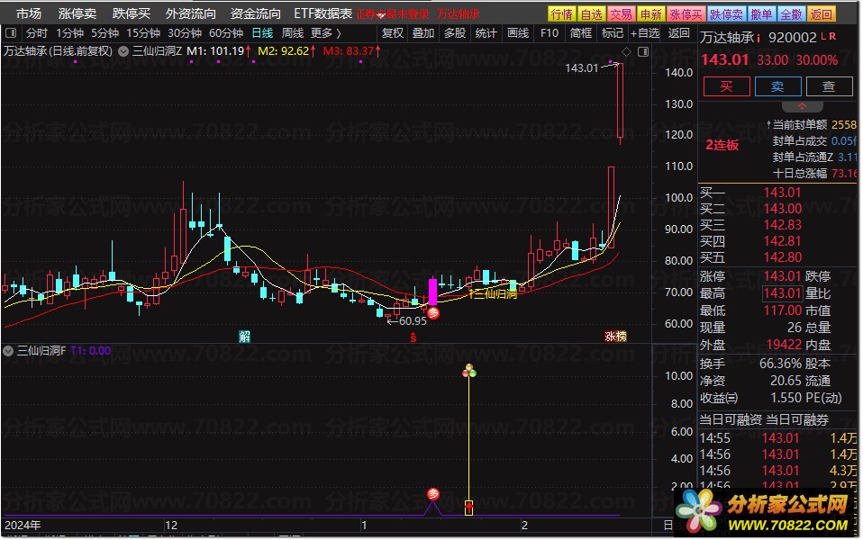863x540 pixels.
Task: Add the stock with +自选
Action: pyautogui.click(x=645, y=33)
